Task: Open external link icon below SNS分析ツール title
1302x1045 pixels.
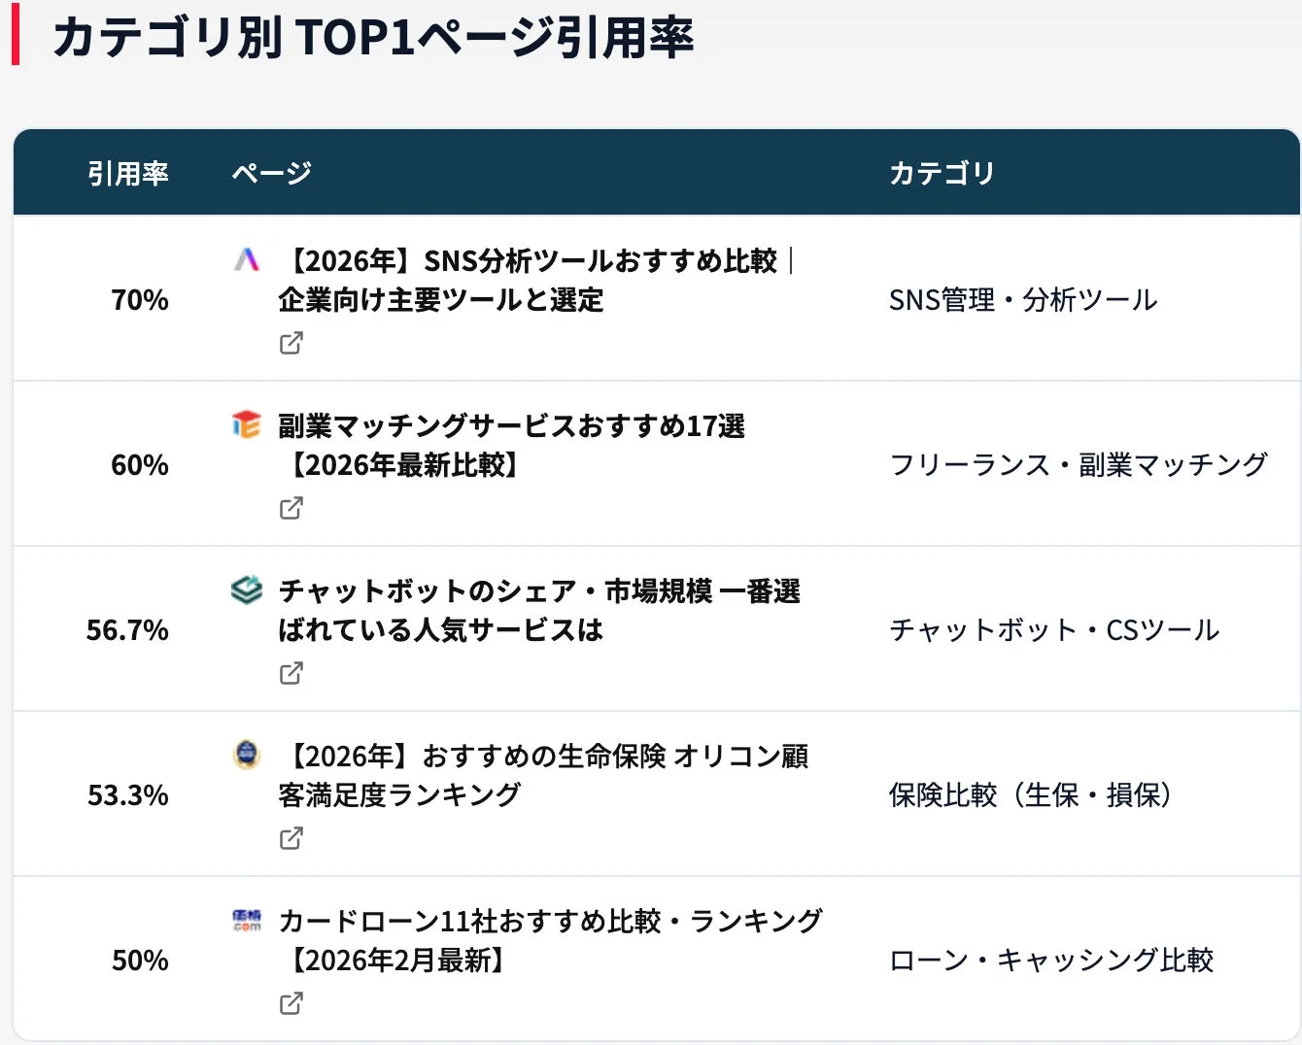Action: point(291,343)
